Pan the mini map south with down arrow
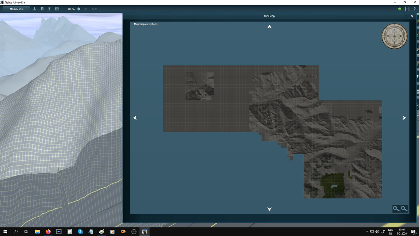Image resolution: width=419 pixels, height=236 pixels. click(269, 209)
